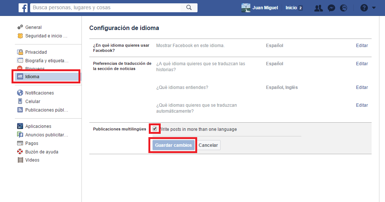
Task: Go to Inicio home link
Action: coord(291,8)
